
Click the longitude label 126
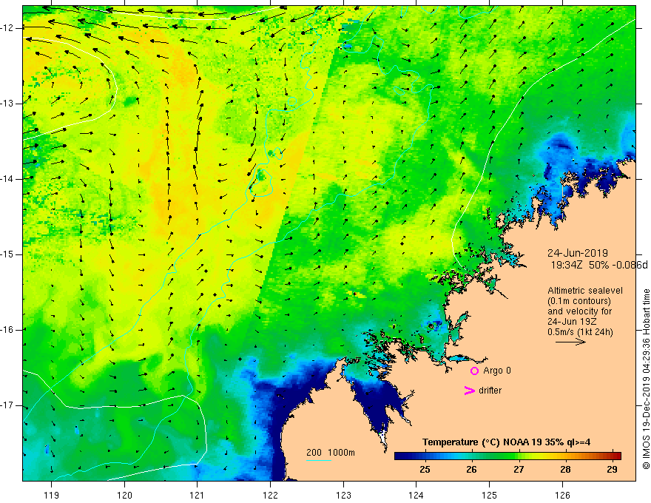(562, 495)
